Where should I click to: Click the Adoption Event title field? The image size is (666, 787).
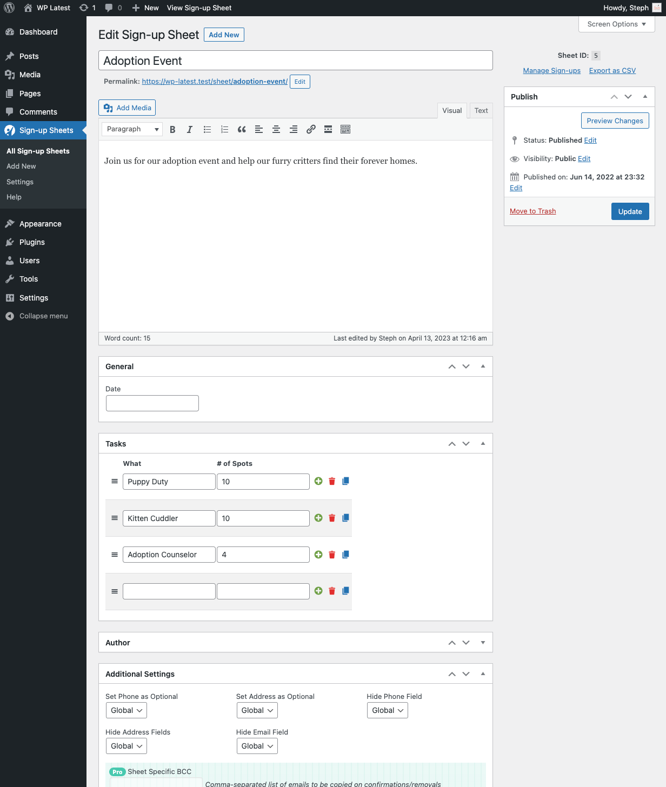tap(296, 61)
